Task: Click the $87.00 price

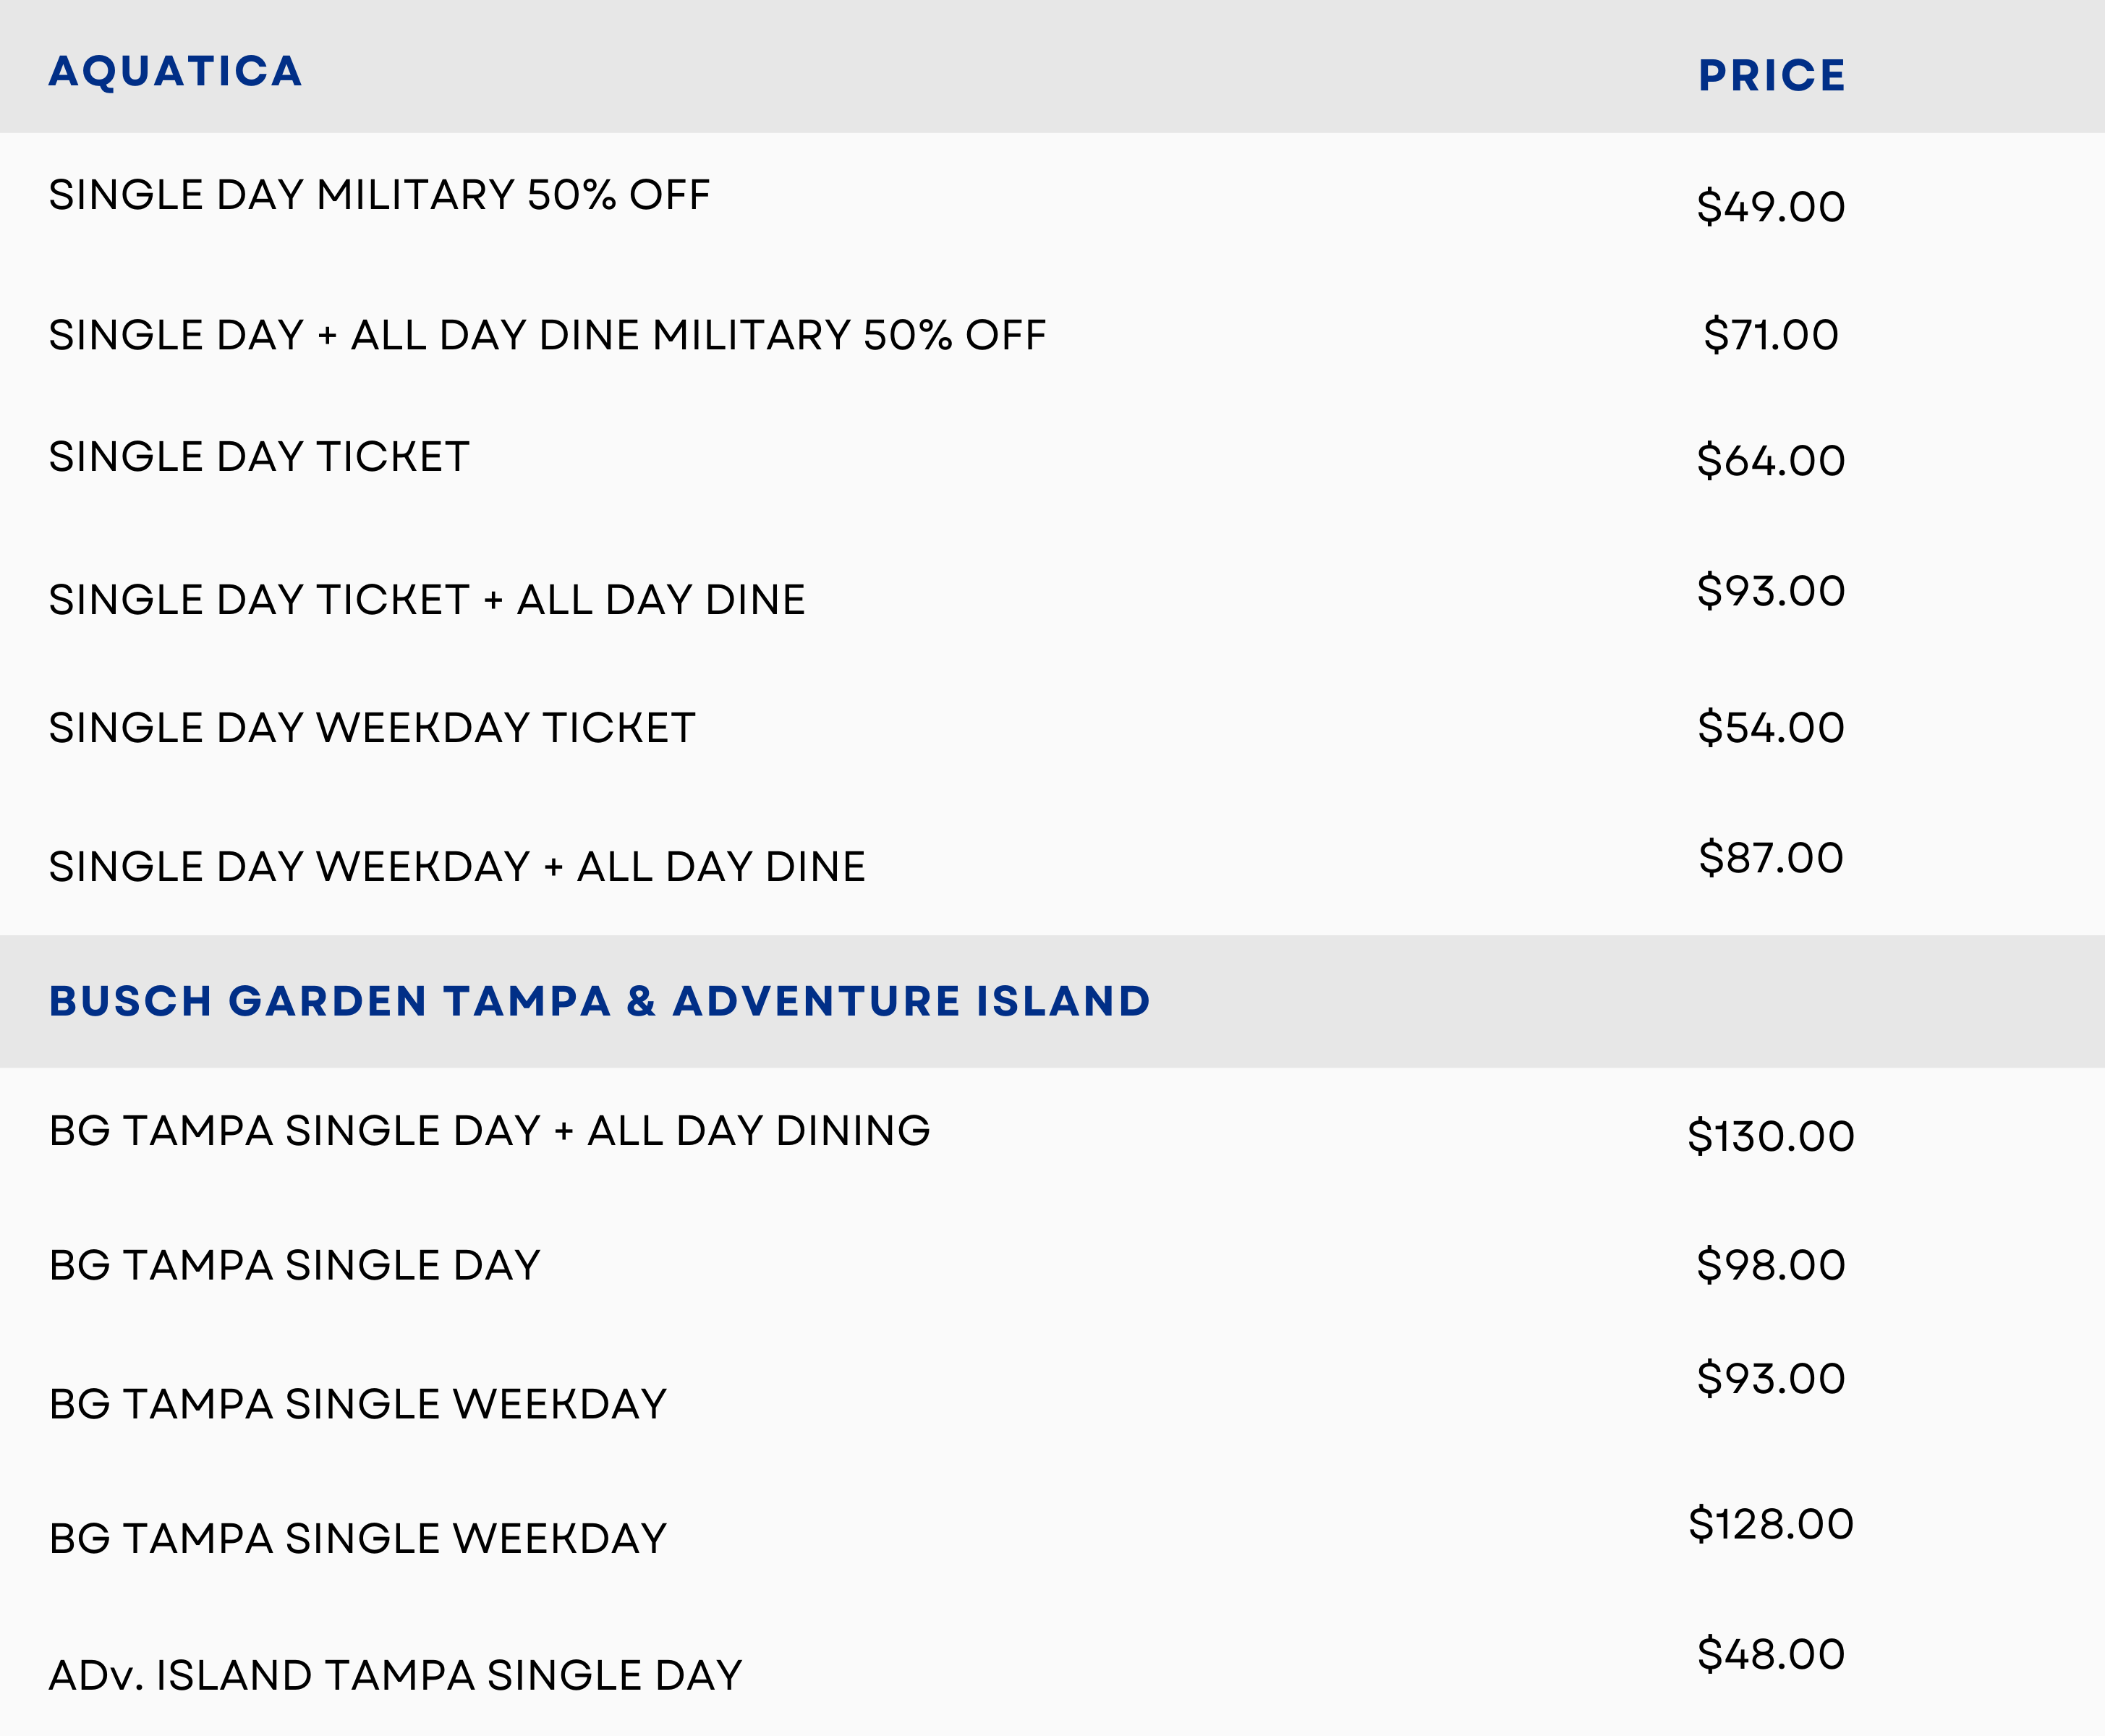Action: [x=1771, y=858]
